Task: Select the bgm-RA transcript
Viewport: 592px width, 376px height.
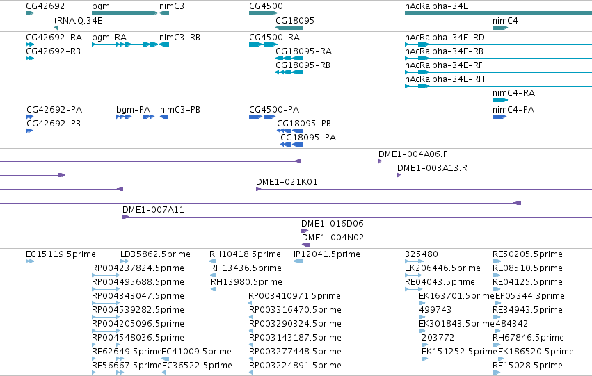Action: coord(125,44)
